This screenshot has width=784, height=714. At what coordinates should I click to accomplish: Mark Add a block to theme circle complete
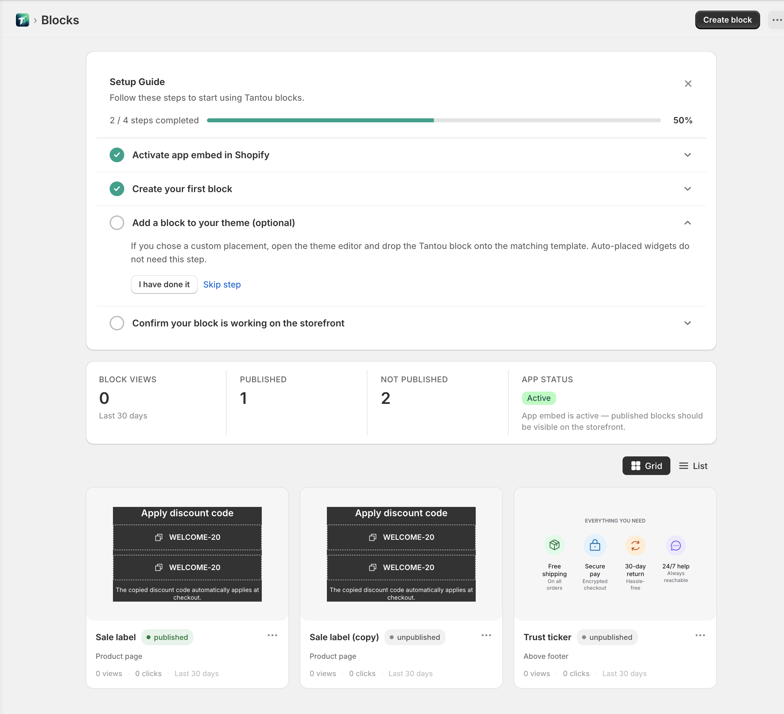(x=117, y=223)
